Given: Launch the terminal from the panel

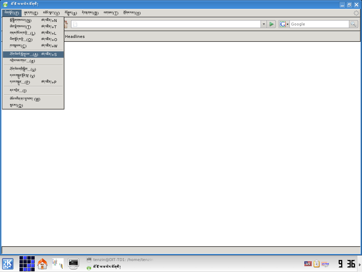Looking at the screenshot, I should click(x=74, y=263).
